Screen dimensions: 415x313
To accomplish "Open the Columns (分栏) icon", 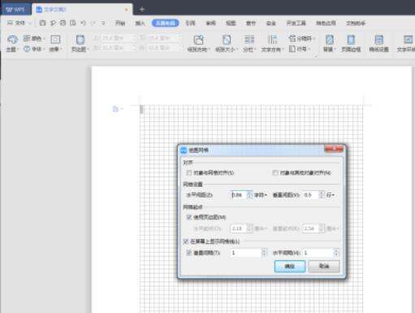I will coord(249,40).
